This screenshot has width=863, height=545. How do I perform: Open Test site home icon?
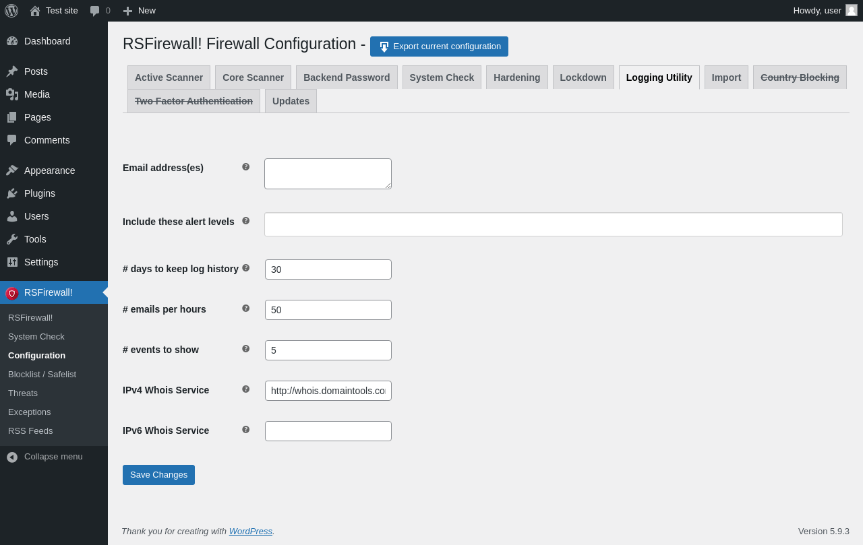click(35, 11)
